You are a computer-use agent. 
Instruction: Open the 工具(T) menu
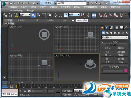(24, 7)
